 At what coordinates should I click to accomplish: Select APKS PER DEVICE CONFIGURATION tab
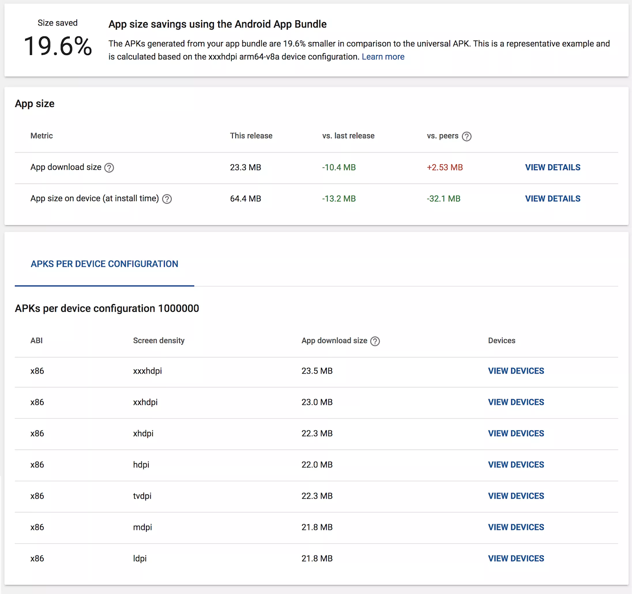tap(104, 264)
